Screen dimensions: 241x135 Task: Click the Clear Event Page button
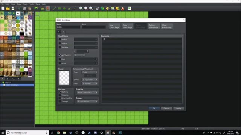click(167, 26)
